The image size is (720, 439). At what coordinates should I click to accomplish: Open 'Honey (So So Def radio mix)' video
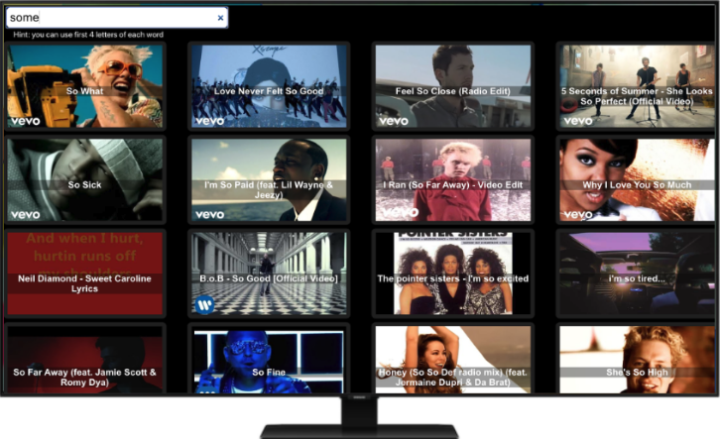click(x=453, y=360)
